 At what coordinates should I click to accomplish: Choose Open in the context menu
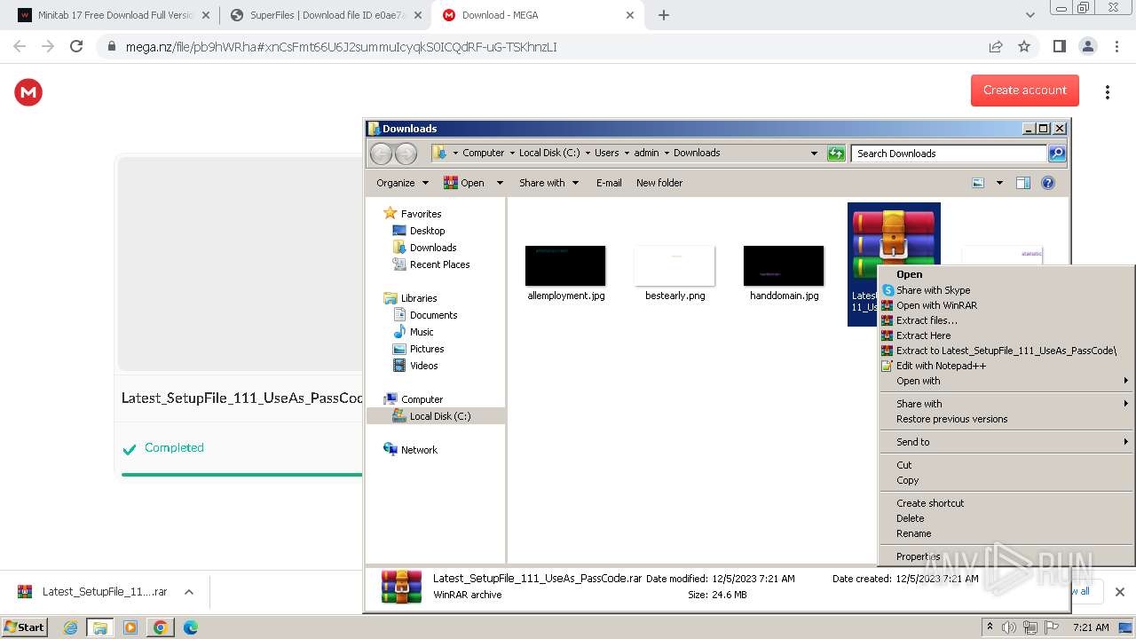[x=1006, y=275]
